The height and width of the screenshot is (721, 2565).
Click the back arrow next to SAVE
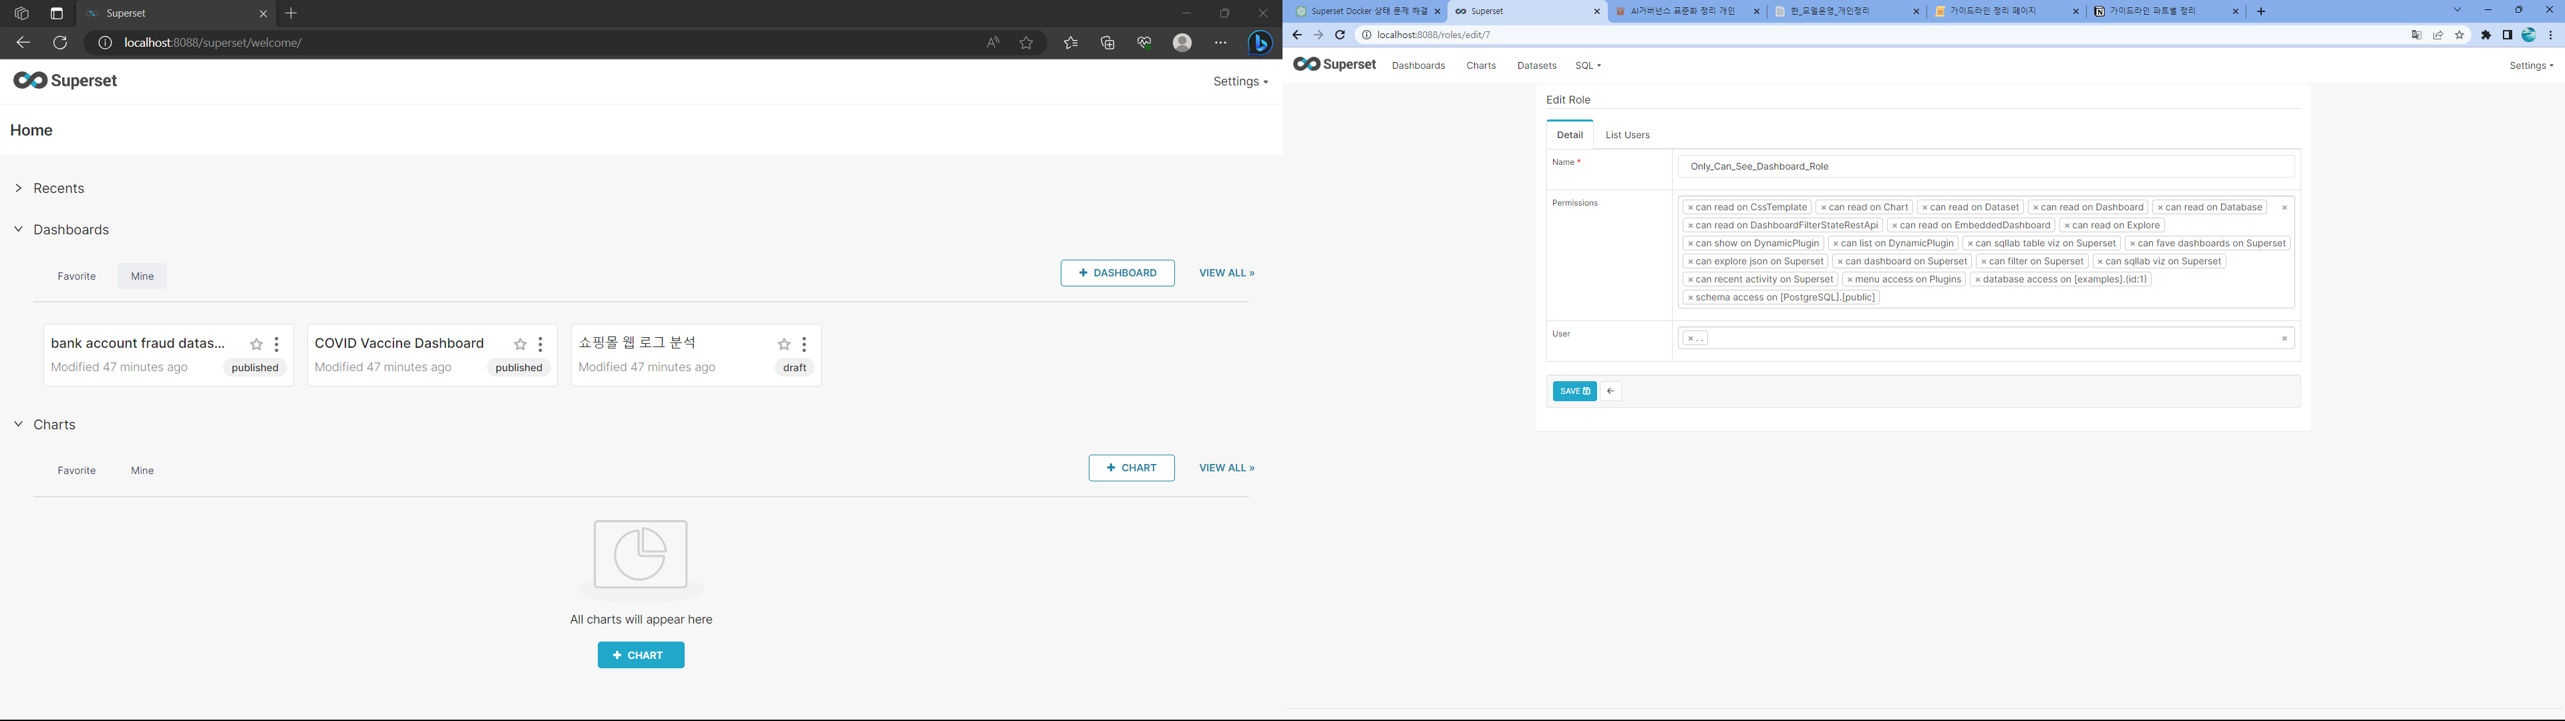(1610, 391)
